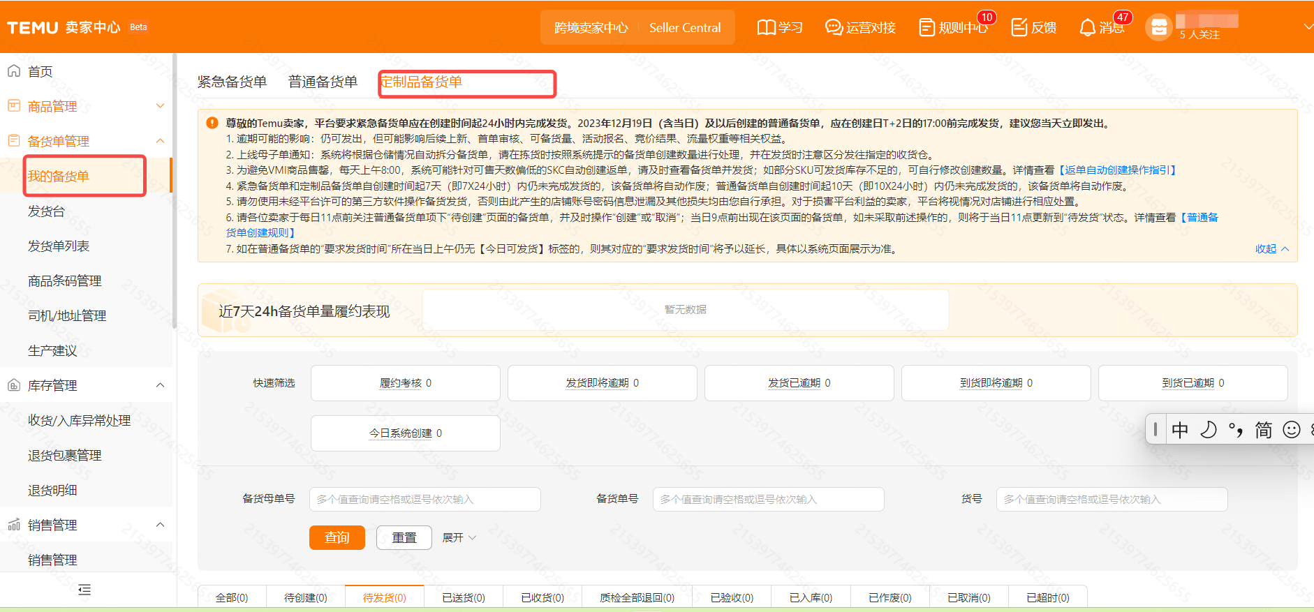Toggle IME punctuation icon
The width and height of the screenshot is (1314, 612).
click(1236, 430)
